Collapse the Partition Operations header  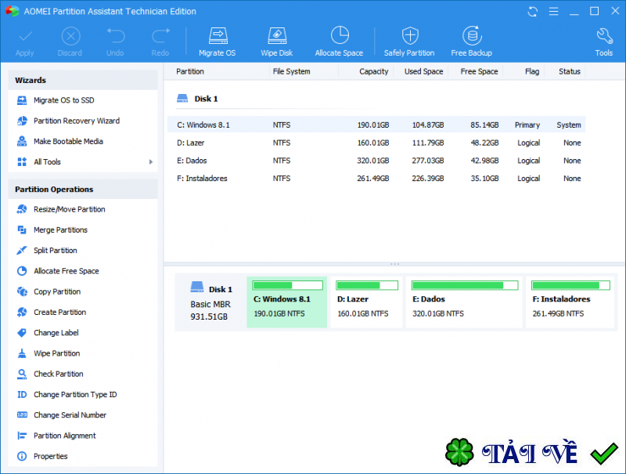[x=82, y=189]
